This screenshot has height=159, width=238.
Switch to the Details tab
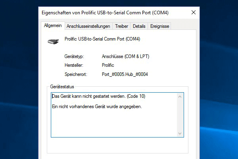[139, 26]
